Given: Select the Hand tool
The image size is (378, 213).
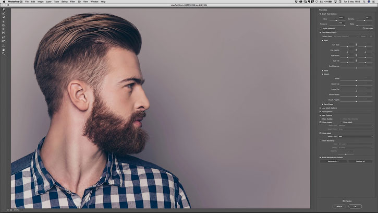Looking at the screenshot, I should [x=3, y=50].
